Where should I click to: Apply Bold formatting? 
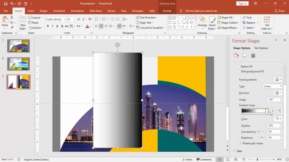click(x=48, y=26)
